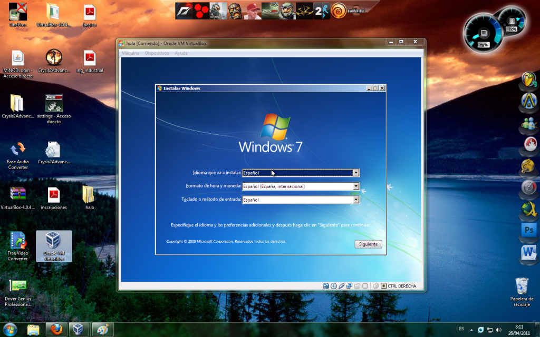Switch to Firefox in the taskbar
The height and width of the screenshot is (337, 540).
pyautogui.click(x=56, y=330)
